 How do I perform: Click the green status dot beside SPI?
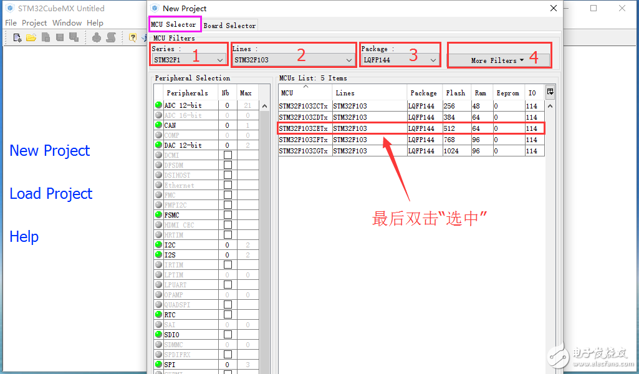(158, 364)
